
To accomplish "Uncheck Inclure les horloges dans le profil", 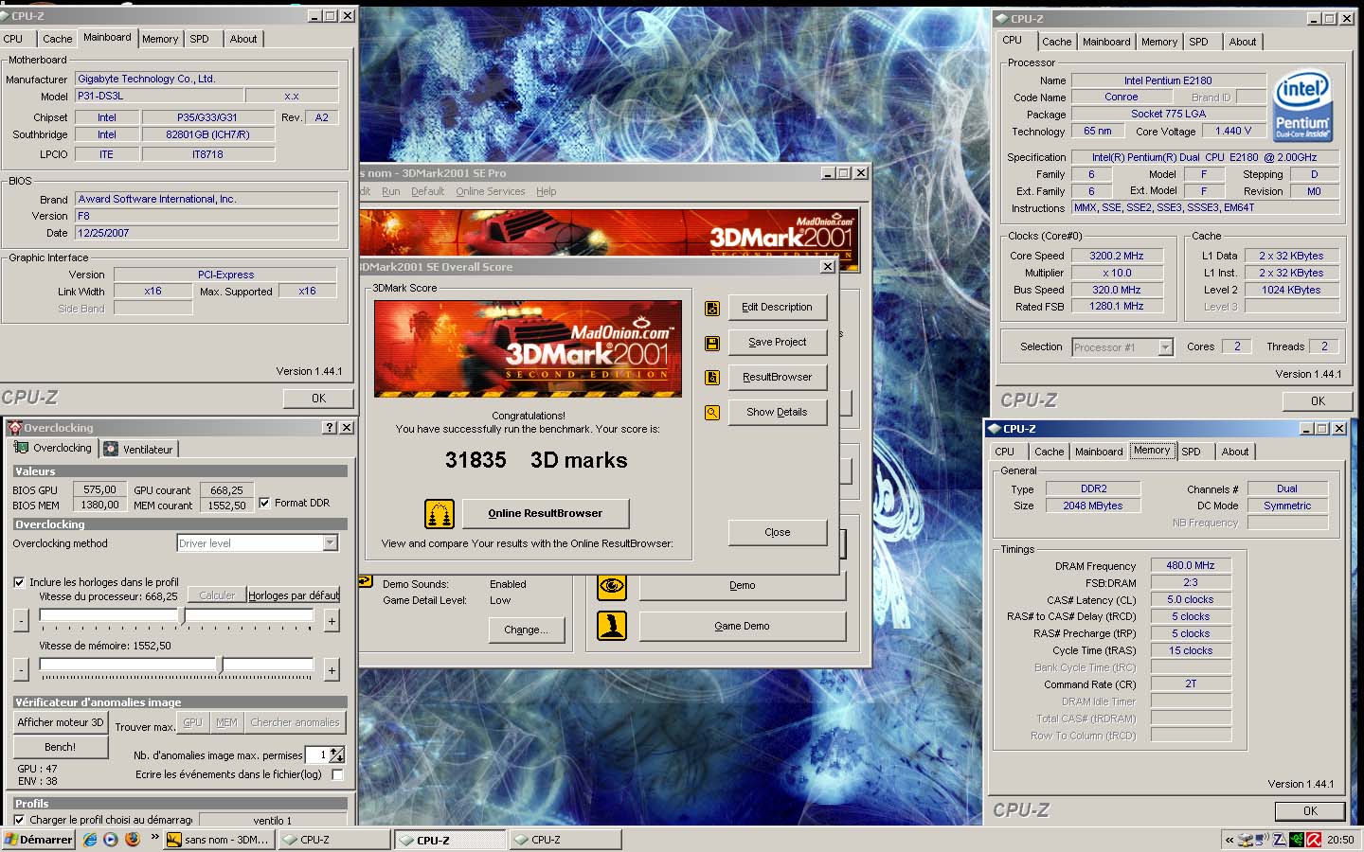I will 19,582.
